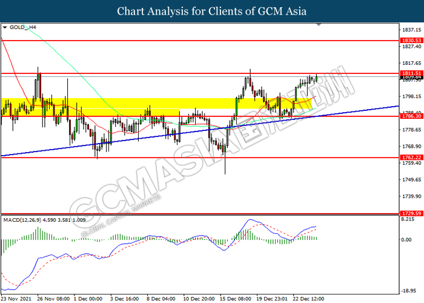Click the 22 Dec 12:00 time label

308,299
